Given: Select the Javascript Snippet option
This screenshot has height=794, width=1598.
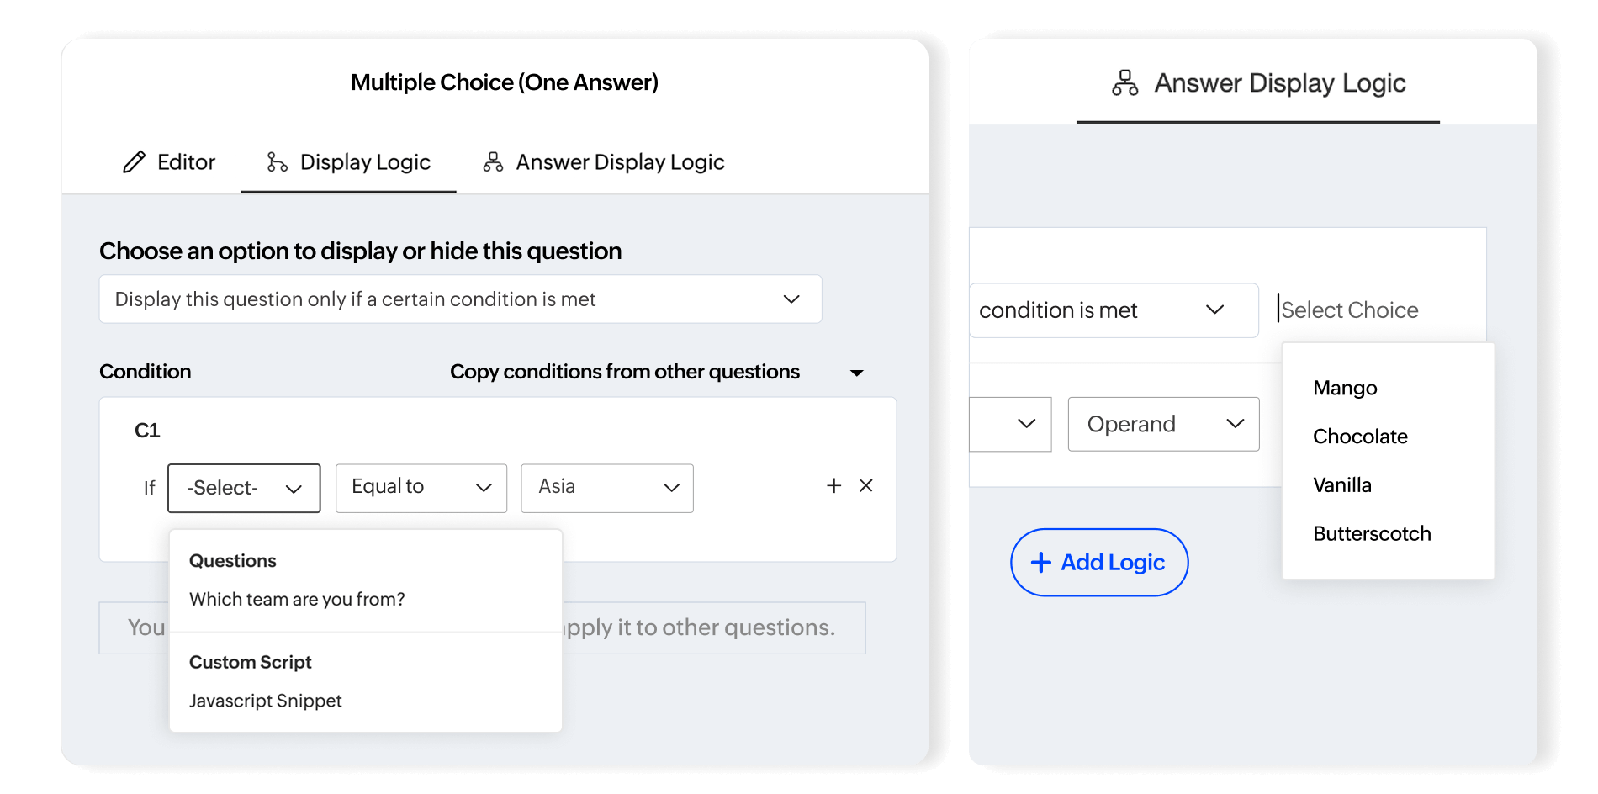Looking at the screenshot, I should [265, 701].
